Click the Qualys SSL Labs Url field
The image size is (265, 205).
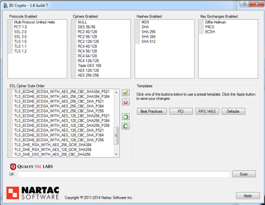123,174
